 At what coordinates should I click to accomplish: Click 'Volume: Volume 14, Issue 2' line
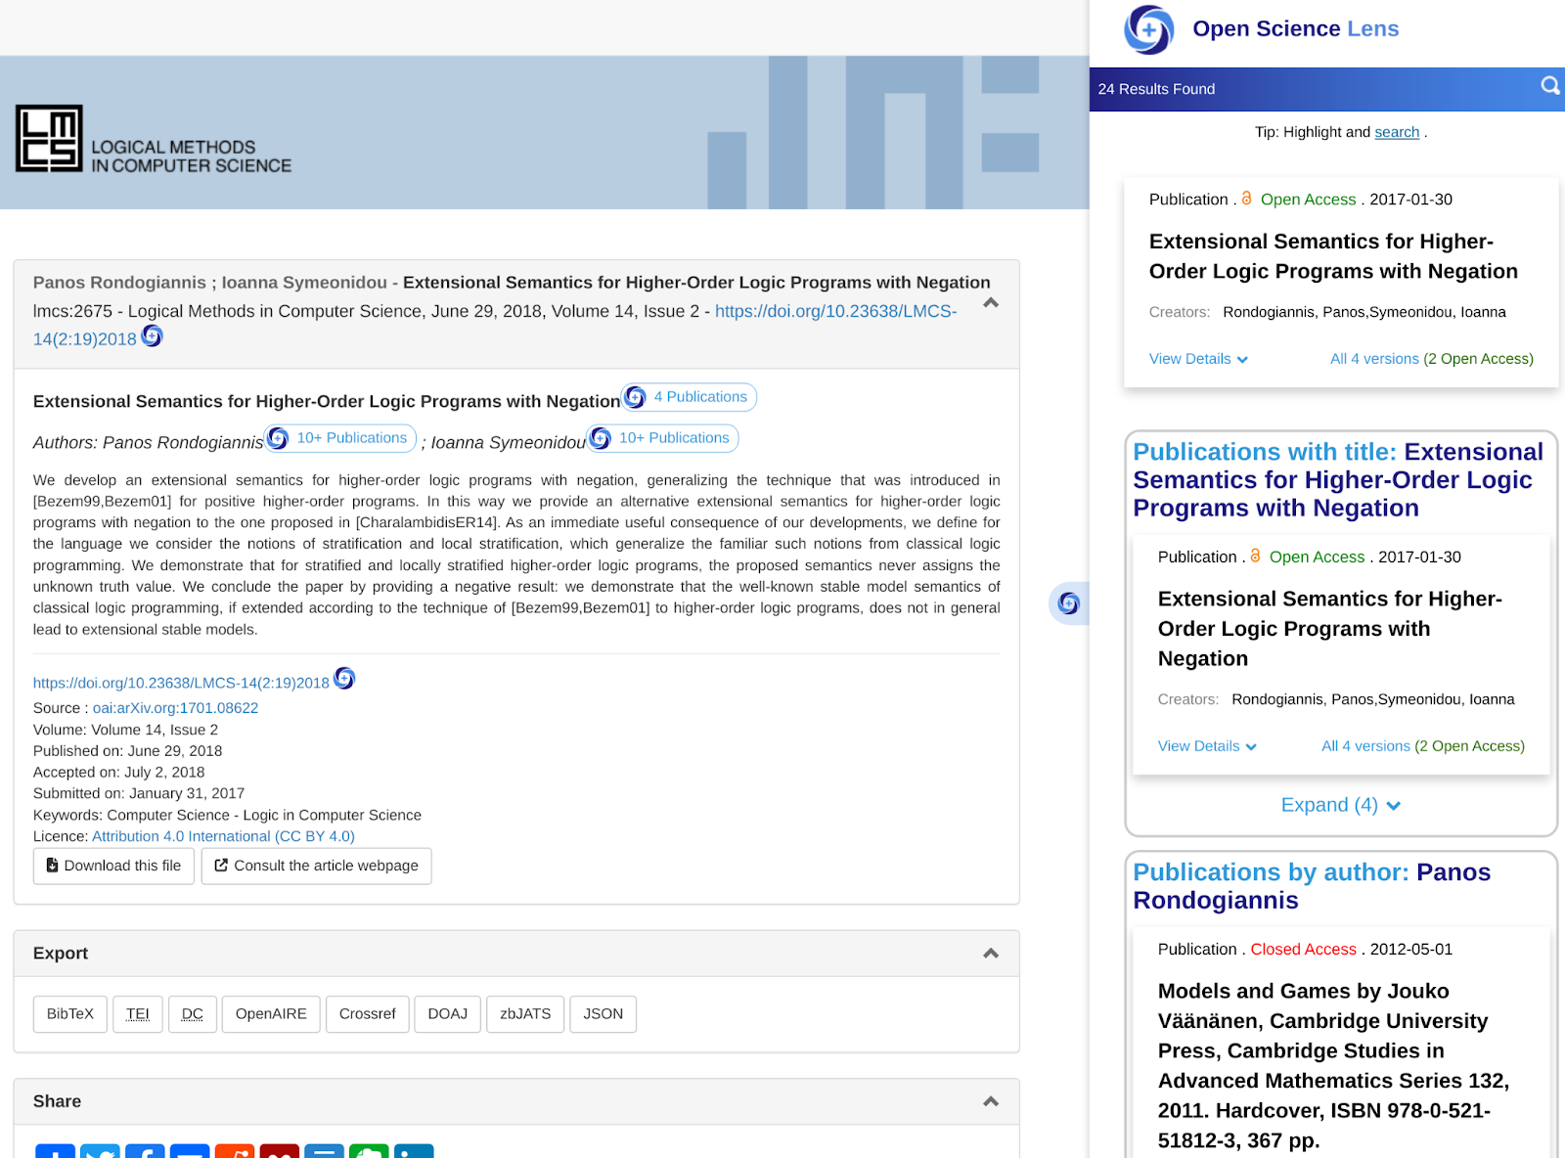pyautogui.click(x=125, y=730)
